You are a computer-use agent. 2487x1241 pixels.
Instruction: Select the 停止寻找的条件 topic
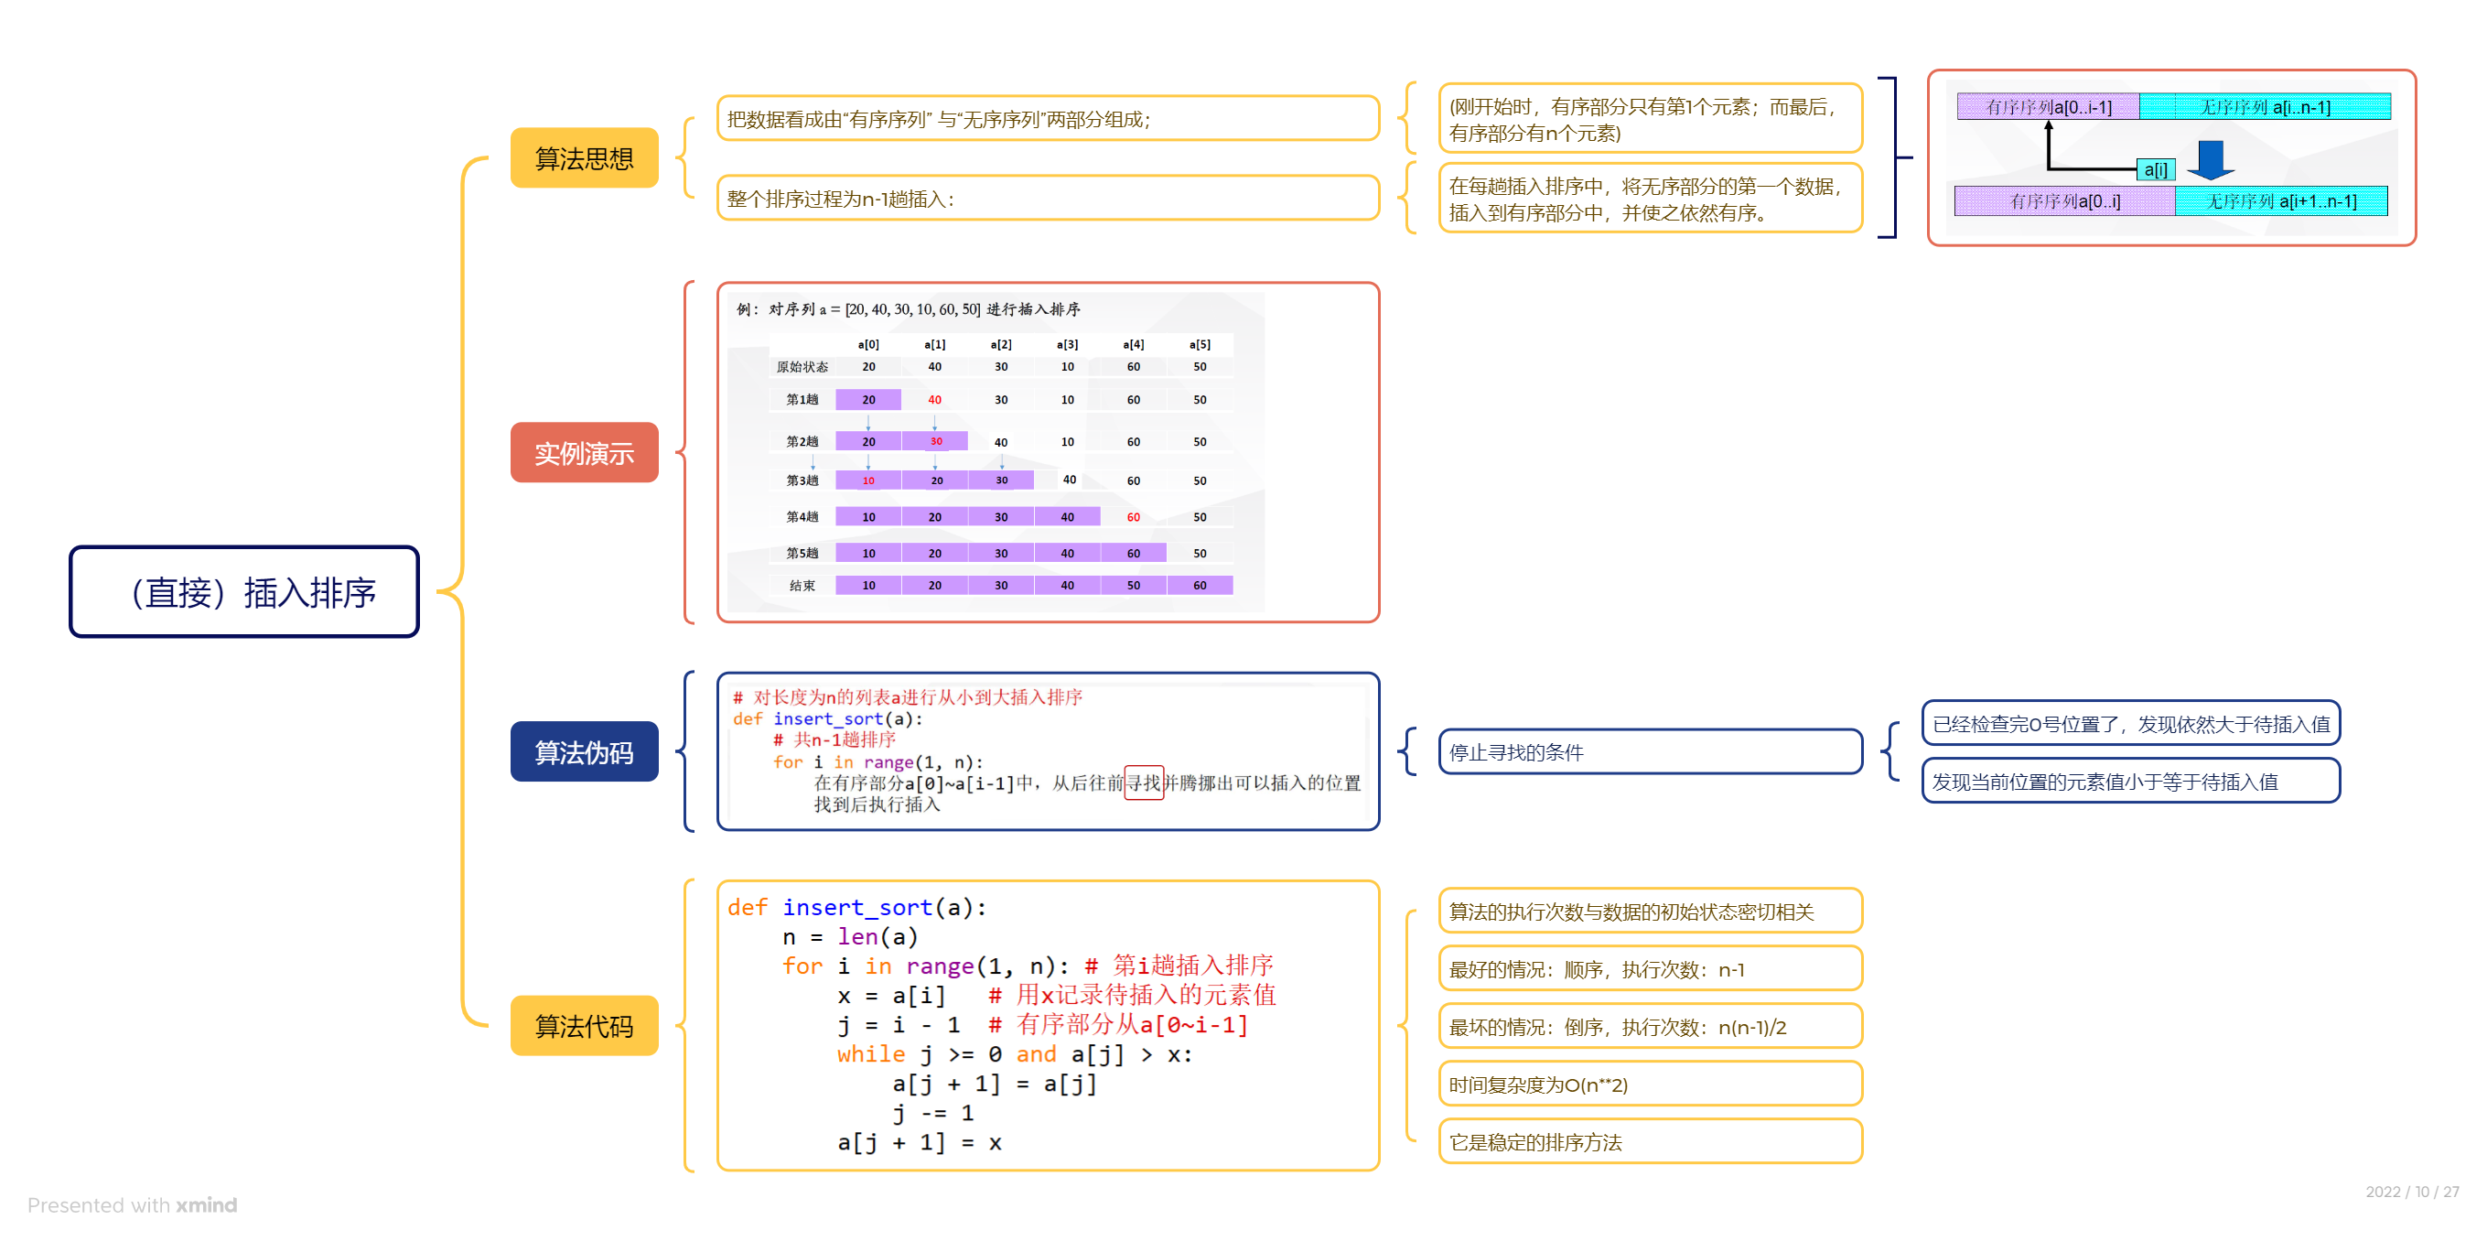pyautogui.click(x=1649, y=751)
